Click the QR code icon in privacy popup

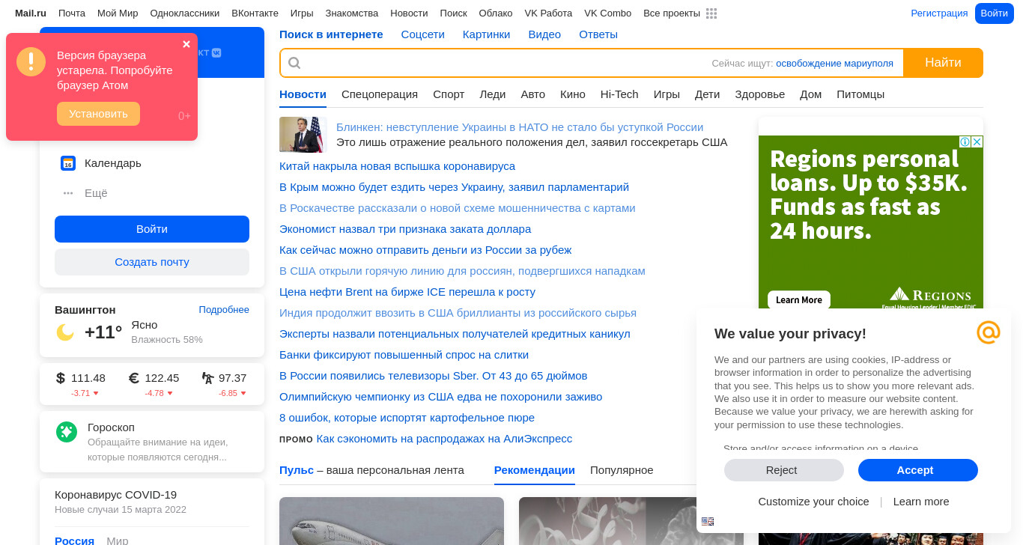[x=708, y=521]
